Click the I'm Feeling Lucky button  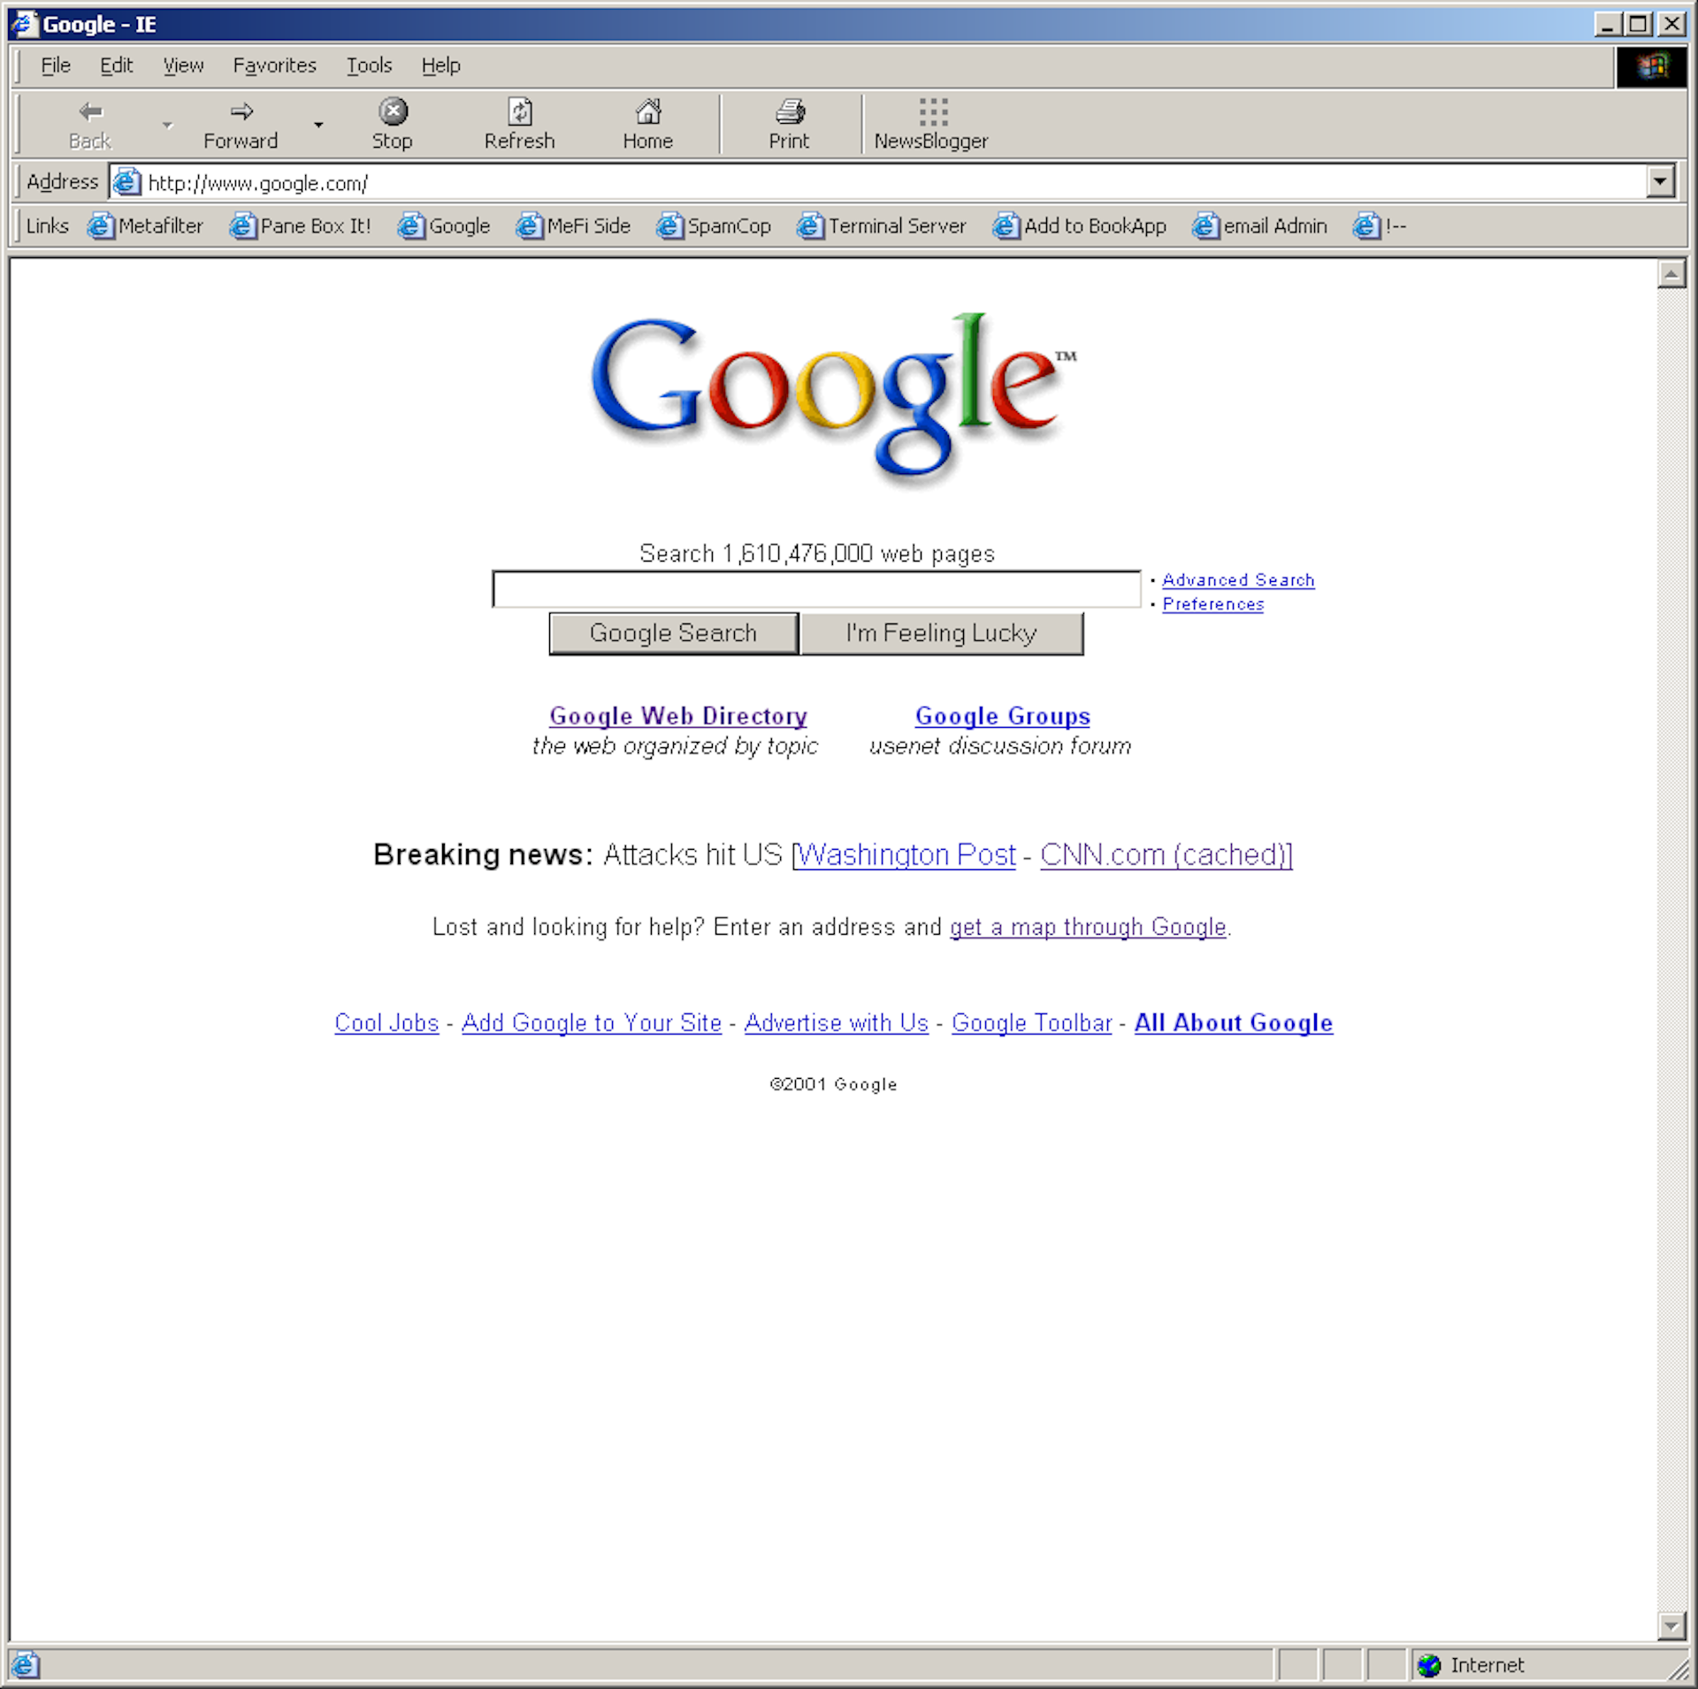(941, 633)
